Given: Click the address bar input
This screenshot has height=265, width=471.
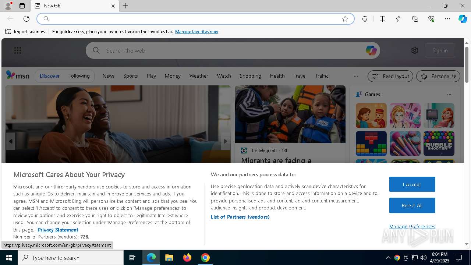Looking at the screenshot, I should coord(195,19).
